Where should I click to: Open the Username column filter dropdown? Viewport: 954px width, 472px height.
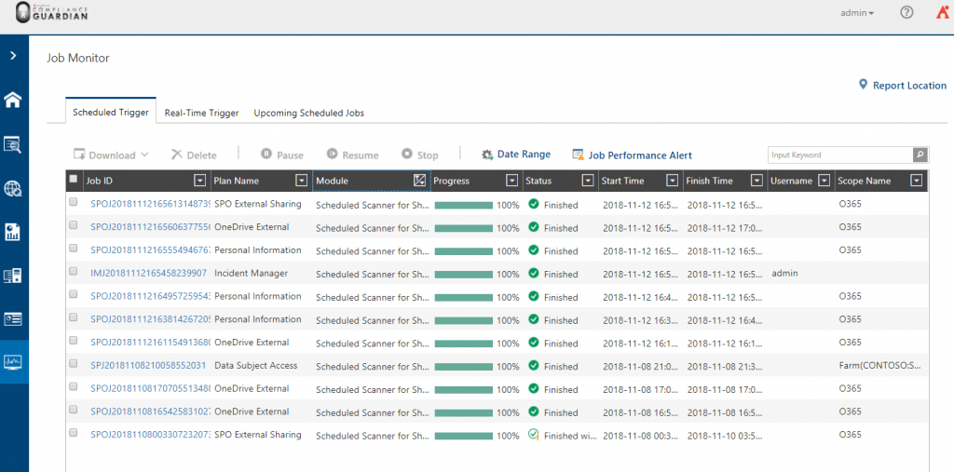[825, 181]
